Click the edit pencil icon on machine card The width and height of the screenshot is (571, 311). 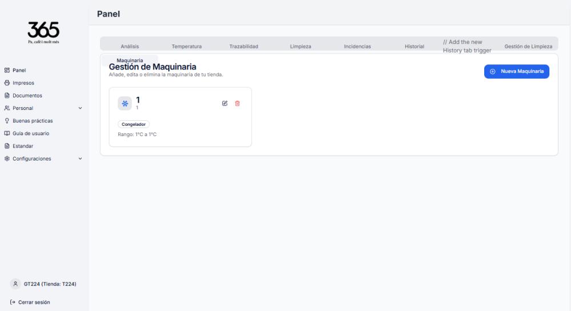point(224,103)
